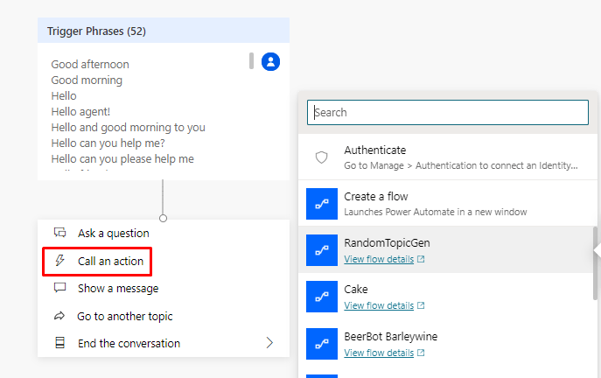
Task: Click the End the conversation icon
Action: pyautogui.click(x=60, y=343)
